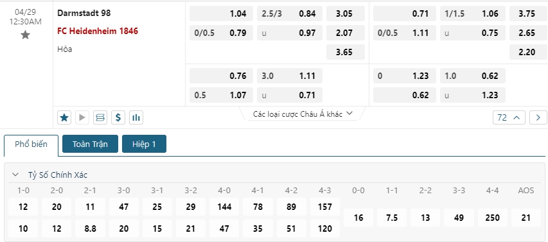Choose the 250 odds for 4-4 score

tap(493, 218)
